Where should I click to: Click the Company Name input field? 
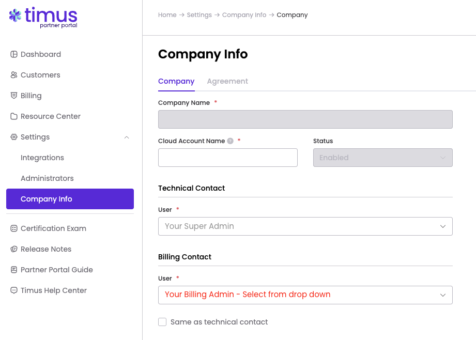[305, 119]
